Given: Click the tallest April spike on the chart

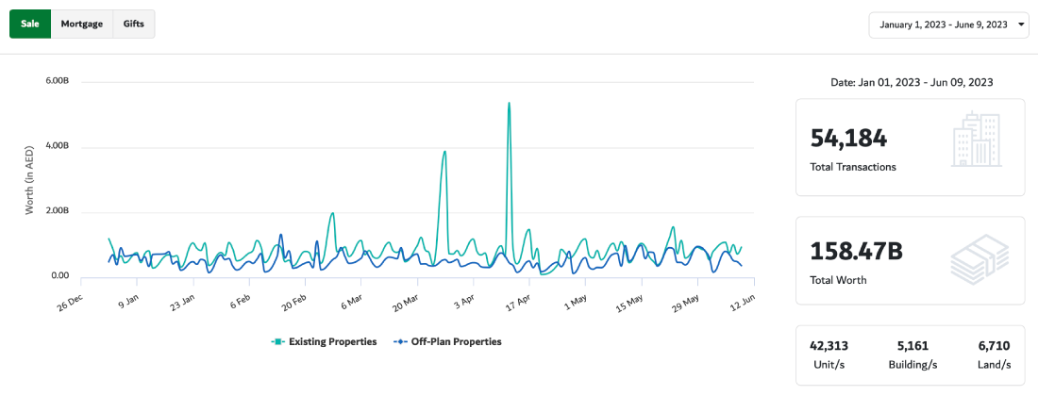Looking at the screenshot, I should coord(509,104).
